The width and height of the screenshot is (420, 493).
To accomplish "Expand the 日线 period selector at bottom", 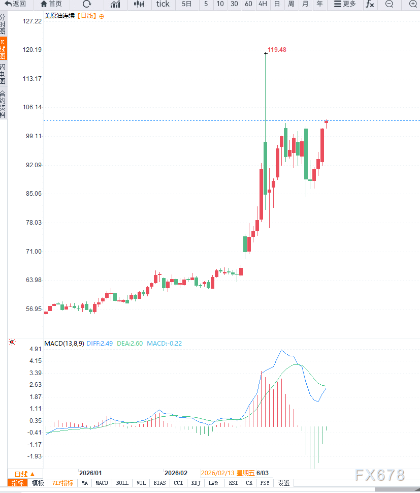I will [24, 474].
